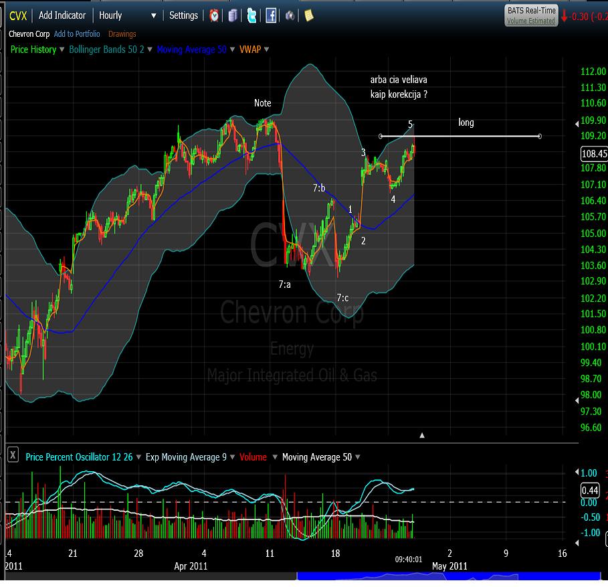Click the BATS Real-Time button

click(x=531, y=15)
